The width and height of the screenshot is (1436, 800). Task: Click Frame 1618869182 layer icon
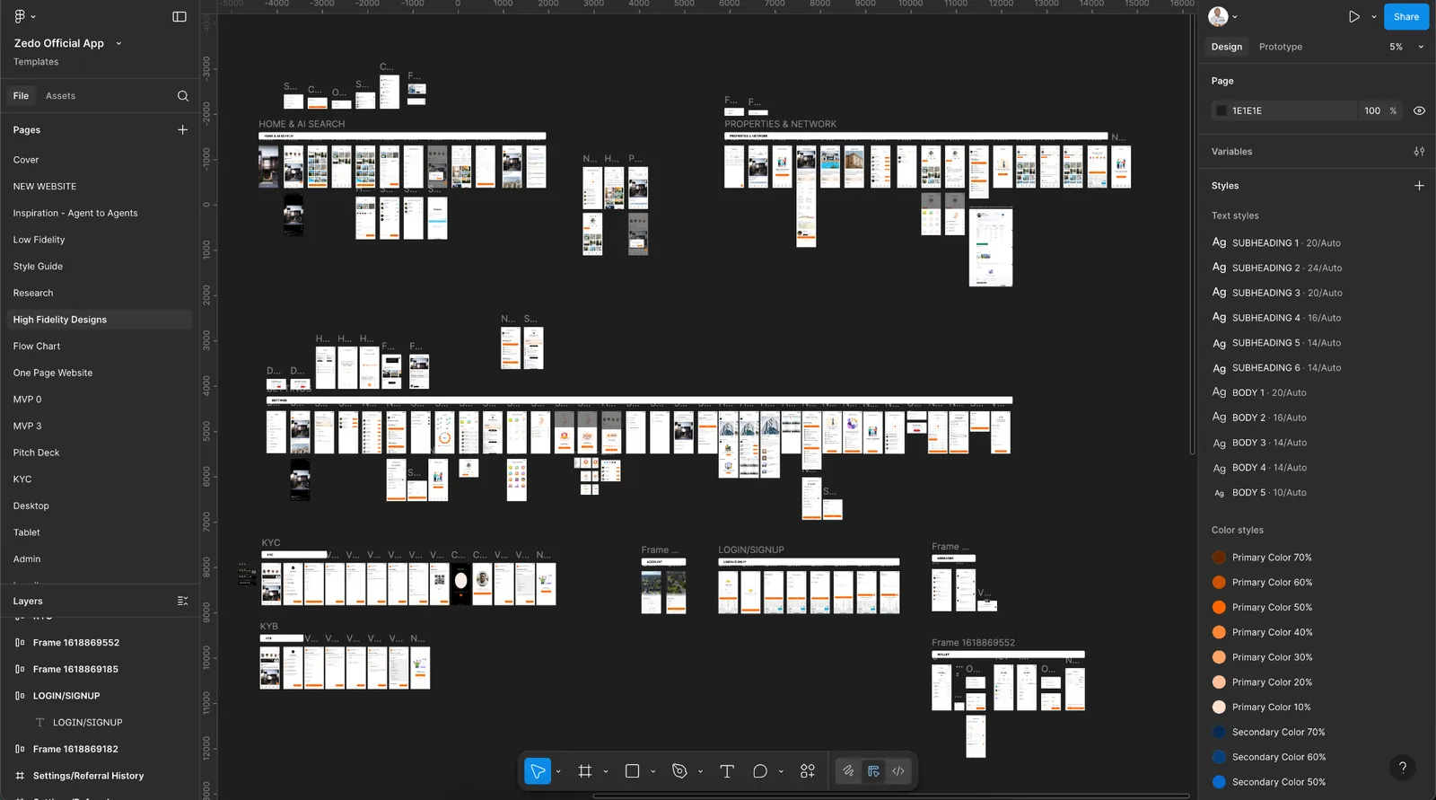point(20,749)
